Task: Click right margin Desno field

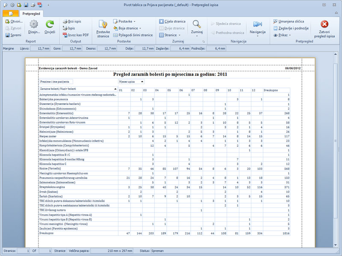Action: pos(107,49)
